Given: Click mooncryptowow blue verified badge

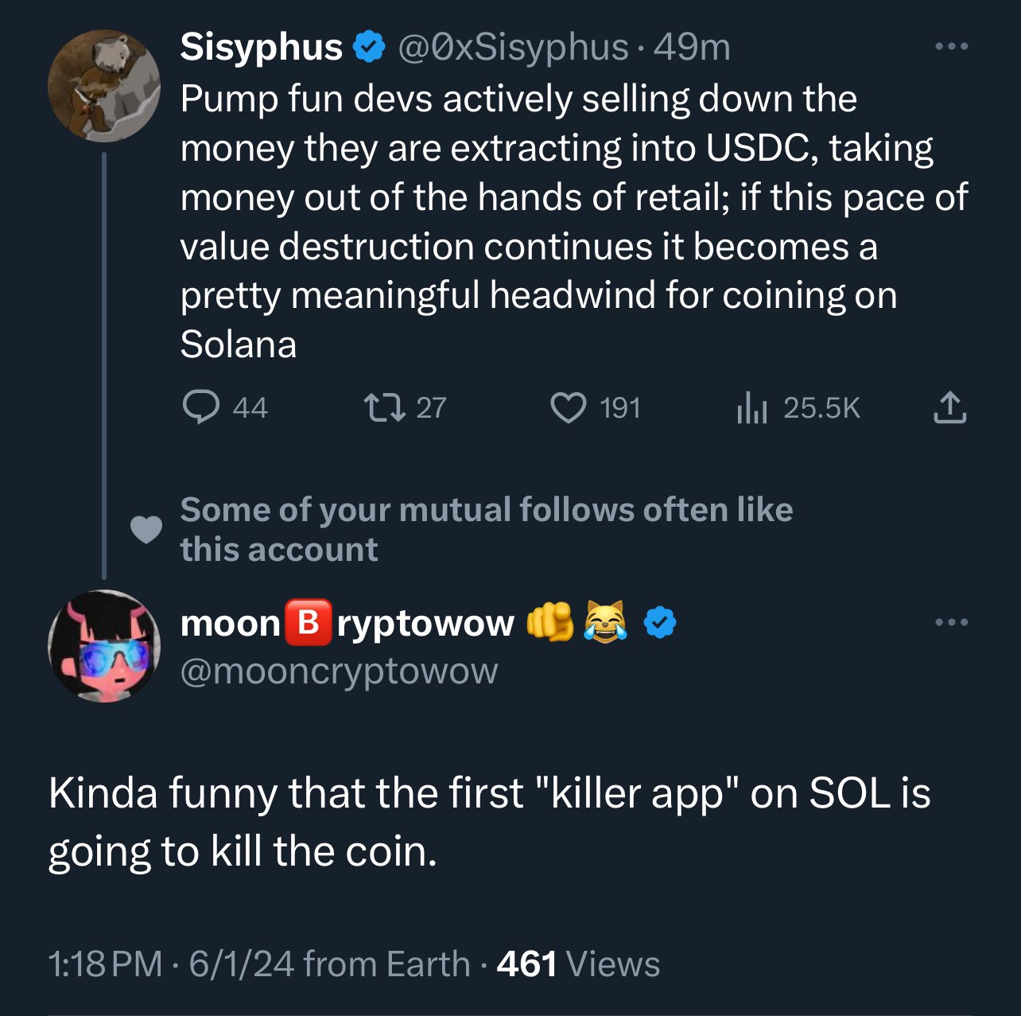Looking at the screenshot, I should (658, 623).
